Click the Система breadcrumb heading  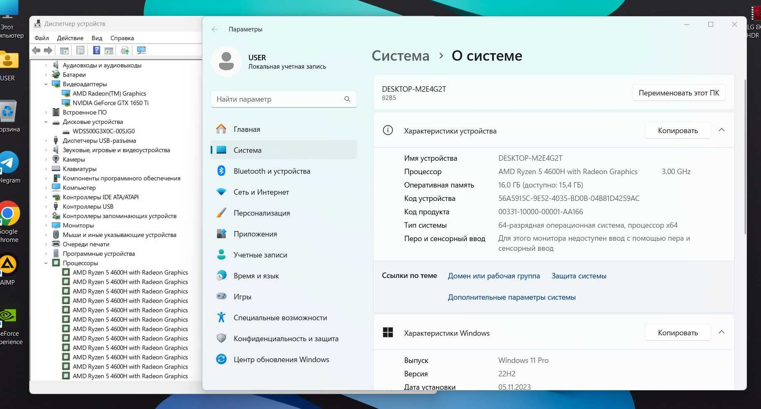coord(400,56)
